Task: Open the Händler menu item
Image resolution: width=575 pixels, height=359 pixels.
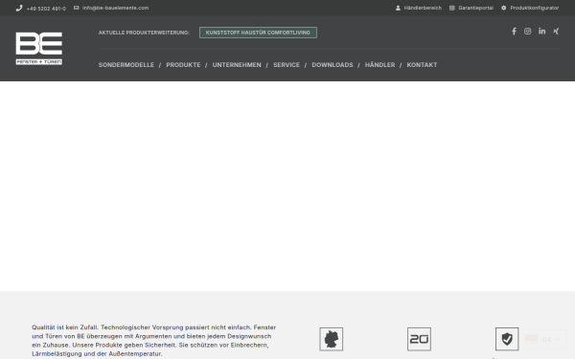Action: 379,65
